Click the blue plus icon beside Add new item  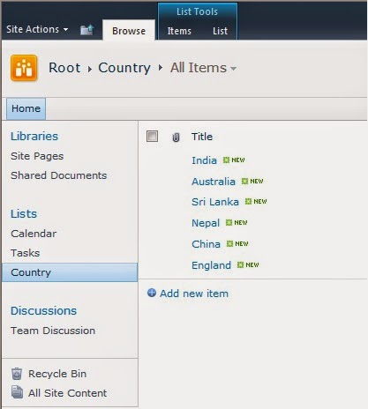152,293
